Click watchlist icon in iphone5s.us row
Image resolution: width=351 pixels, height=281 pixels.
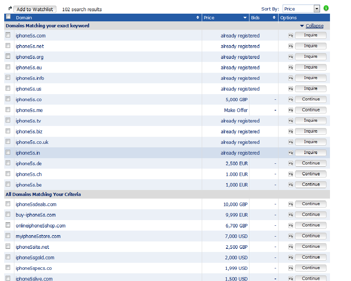290,89
